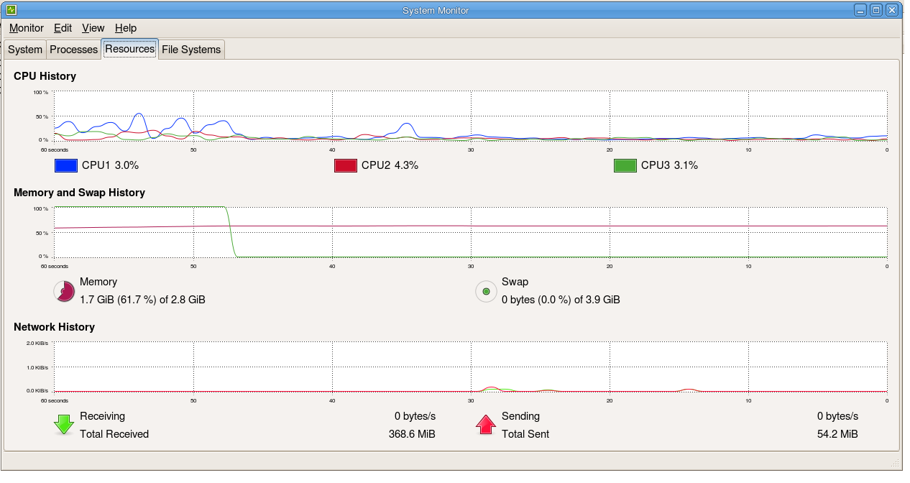Open the View menu

pos(93,28)
